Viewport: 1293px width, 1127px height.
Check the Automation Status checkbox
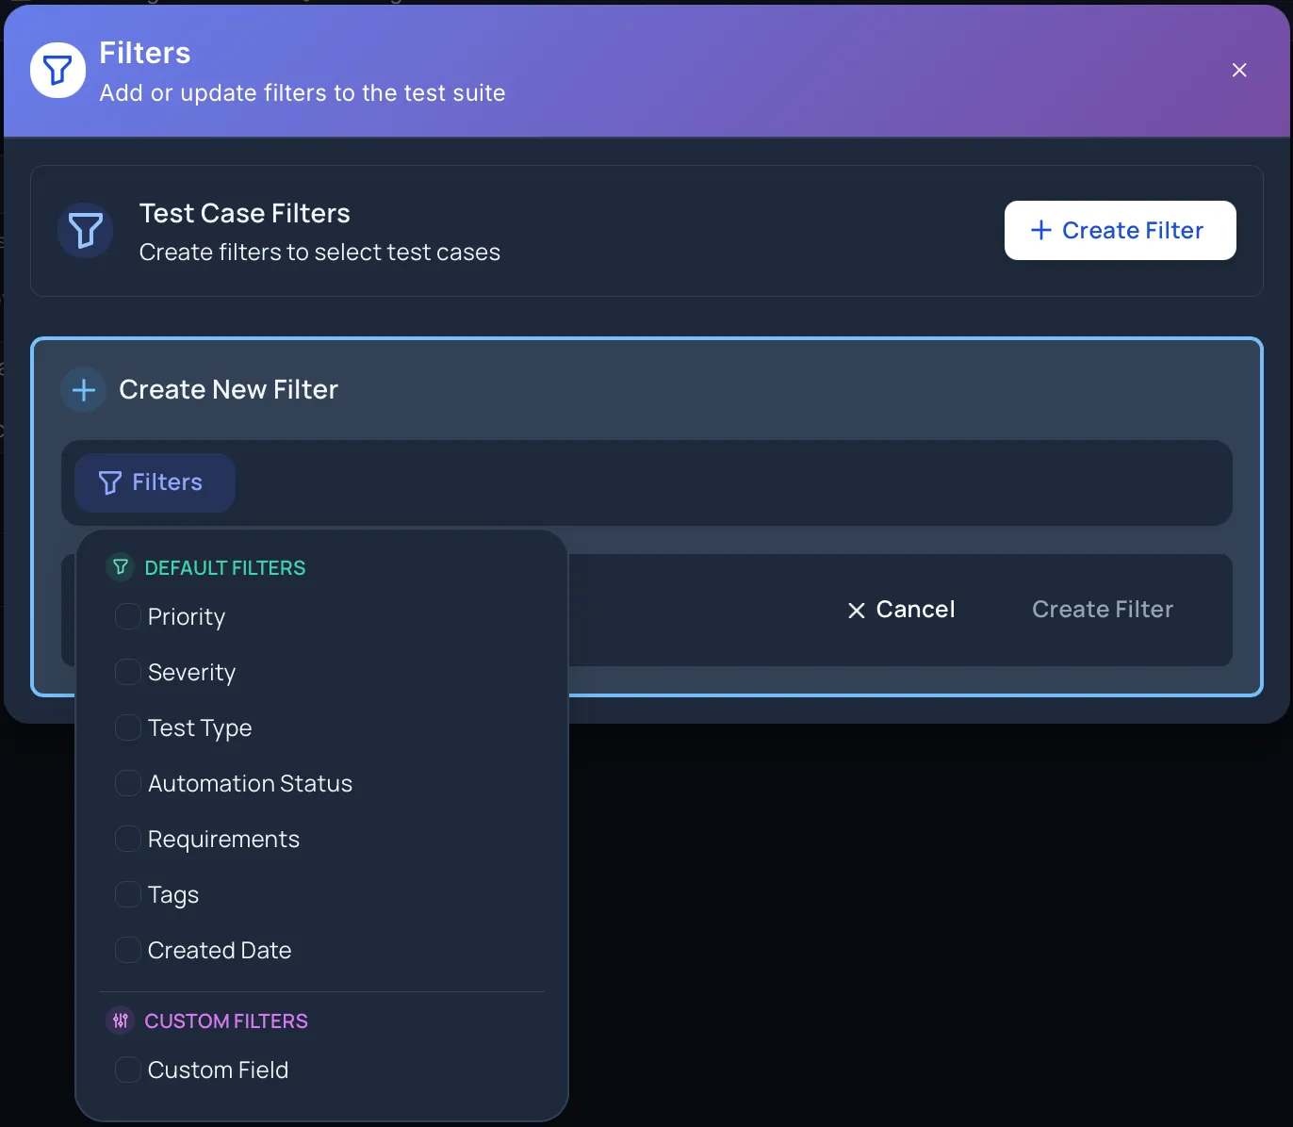pos(127,783)
